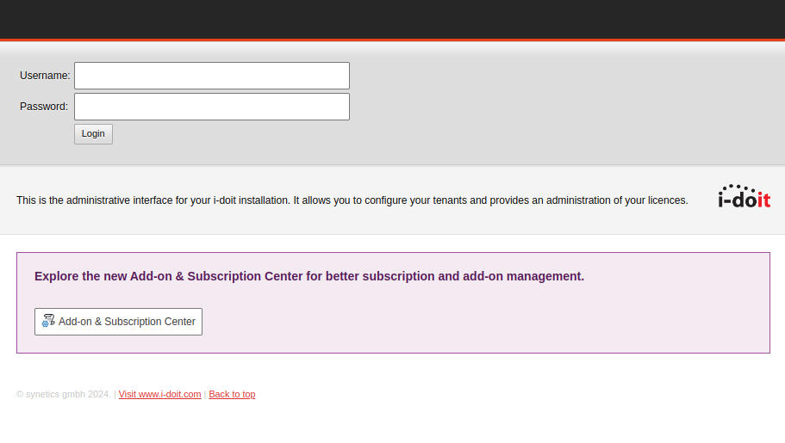Focus the Password input field

coord(212,107)
